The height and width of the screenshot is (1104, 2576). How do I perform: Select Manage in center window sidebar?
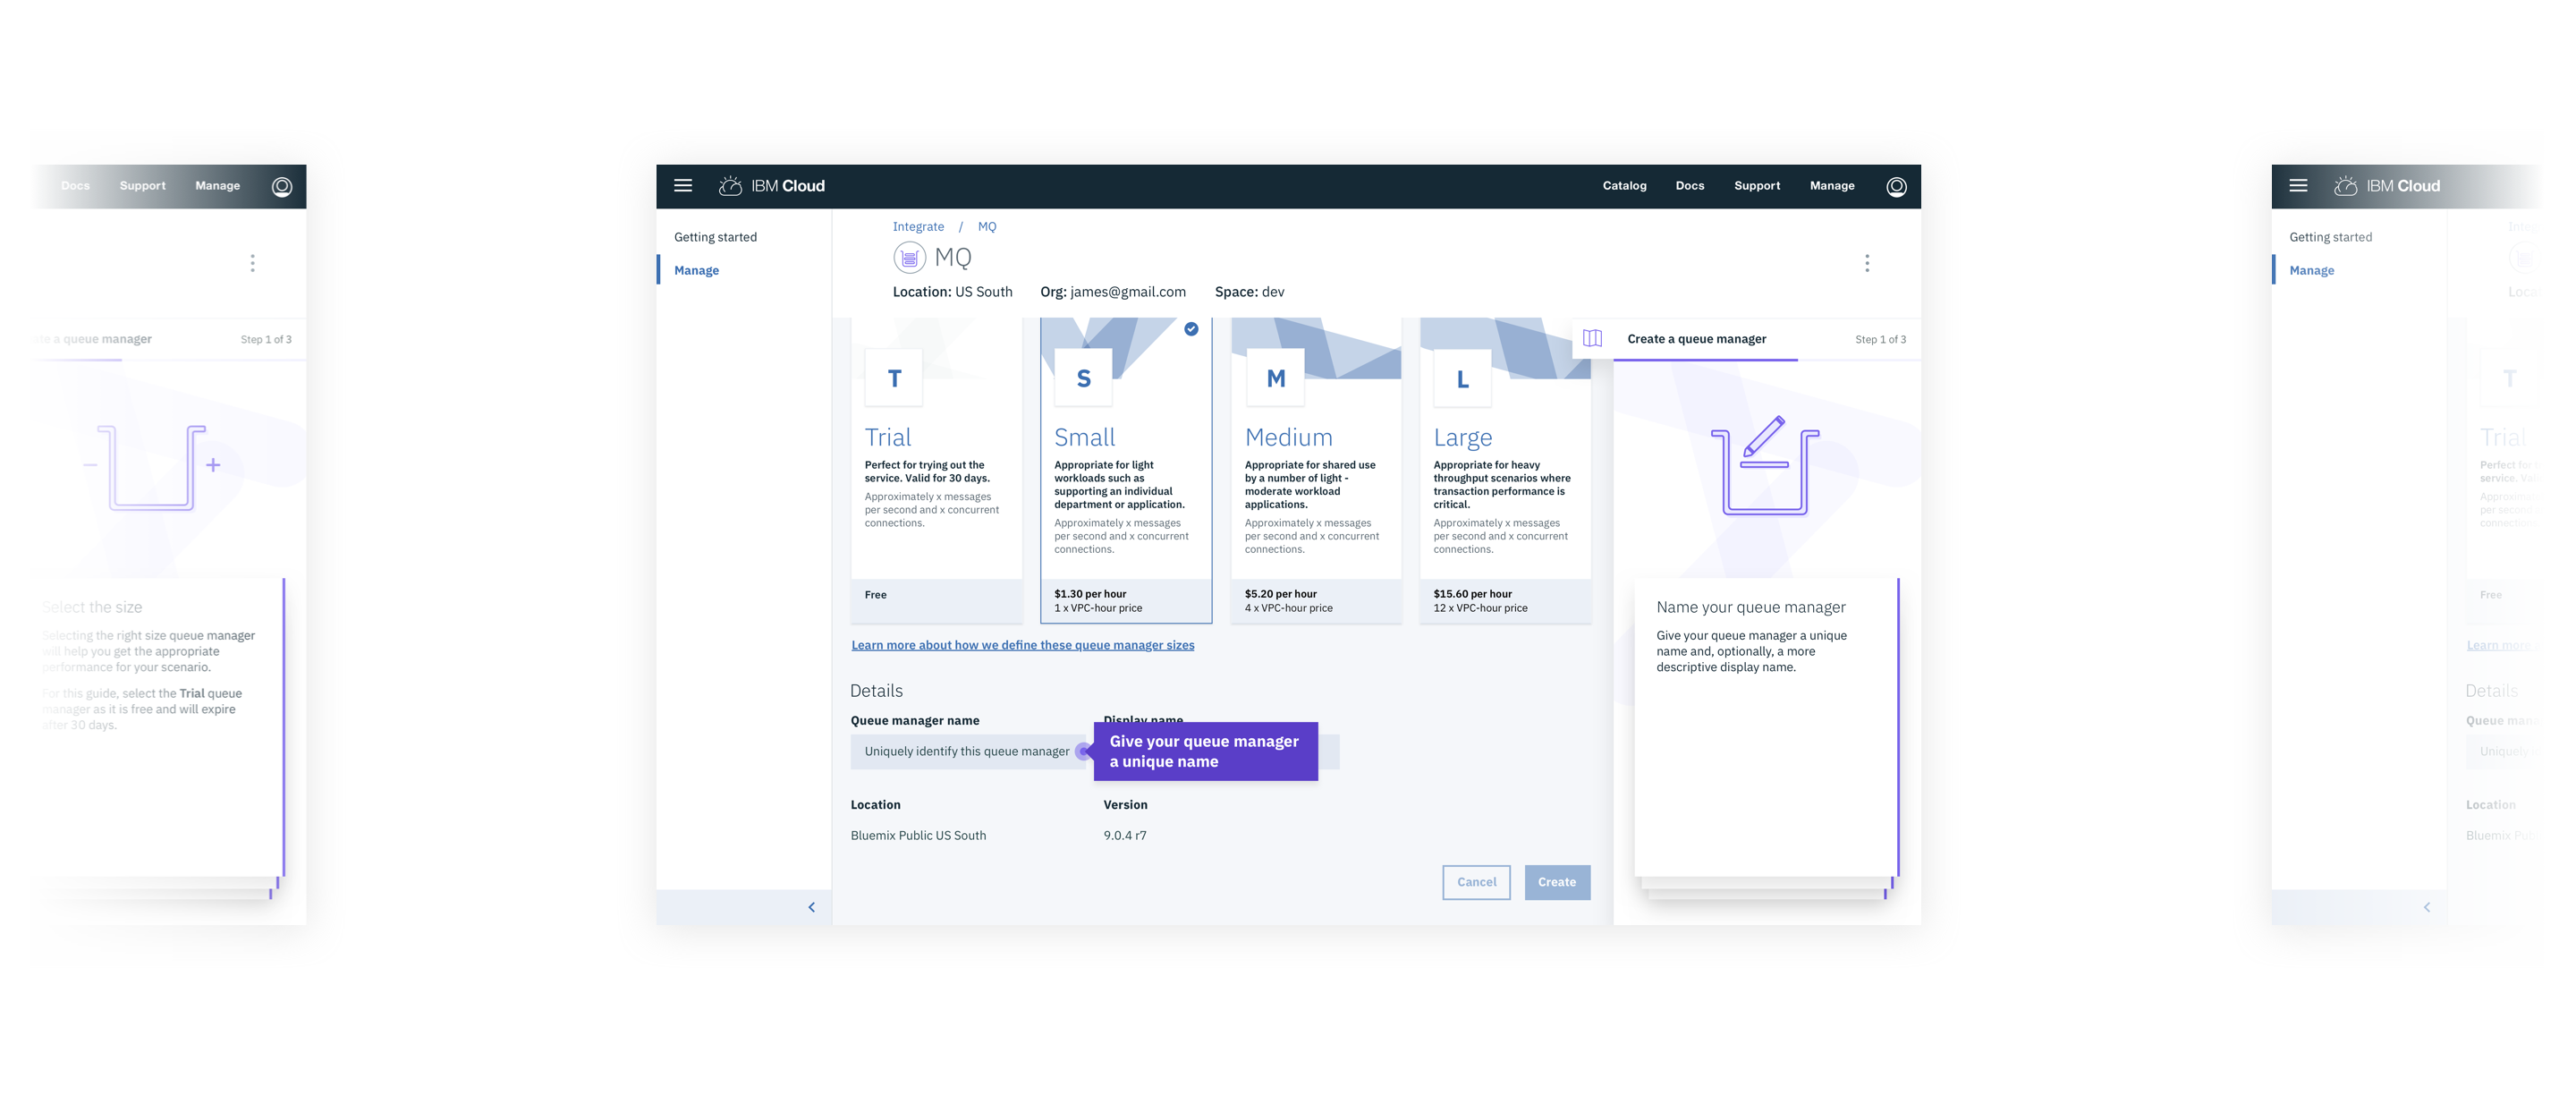tap(697, 270)
